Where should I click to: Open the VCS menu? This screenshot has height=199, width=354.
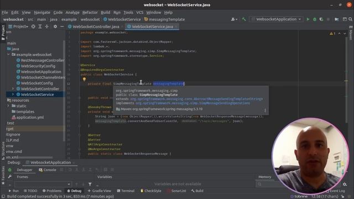[140, 12]
